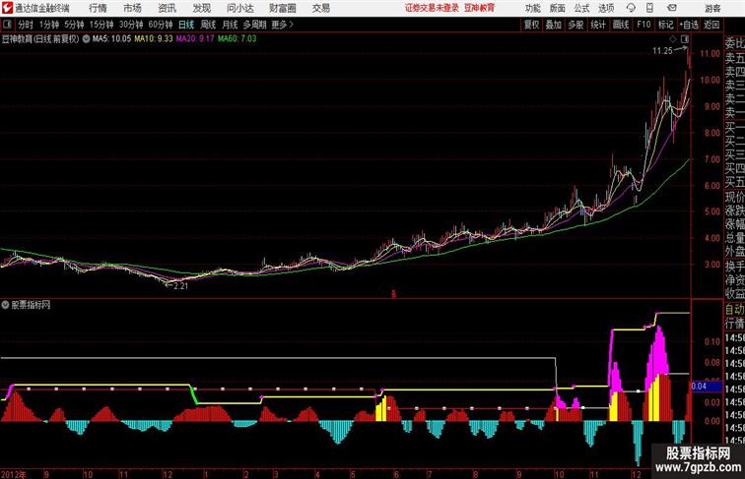Open the 问小达 menu
The height and width of the screenshot is (479, 745).
239,8
